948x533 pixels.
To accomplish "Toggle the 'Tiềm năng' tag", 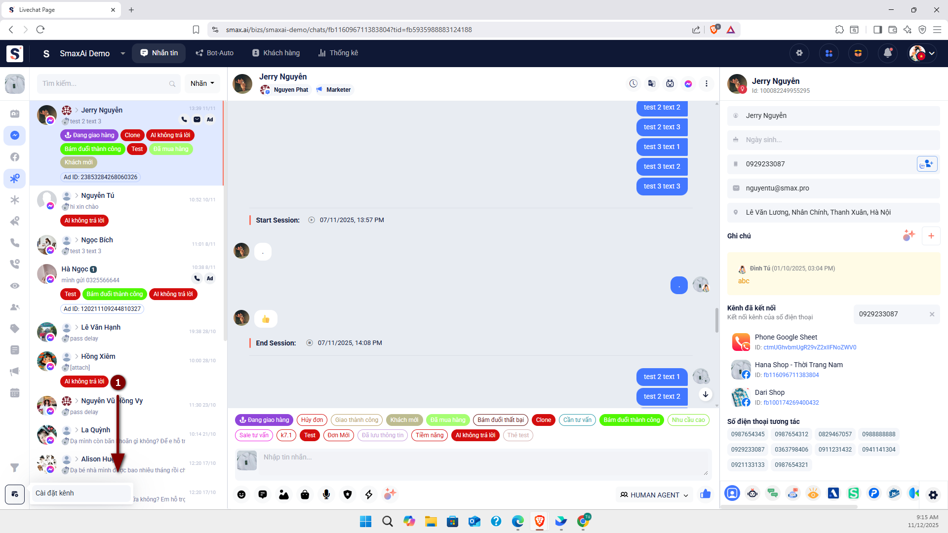I will click(430, 435).
